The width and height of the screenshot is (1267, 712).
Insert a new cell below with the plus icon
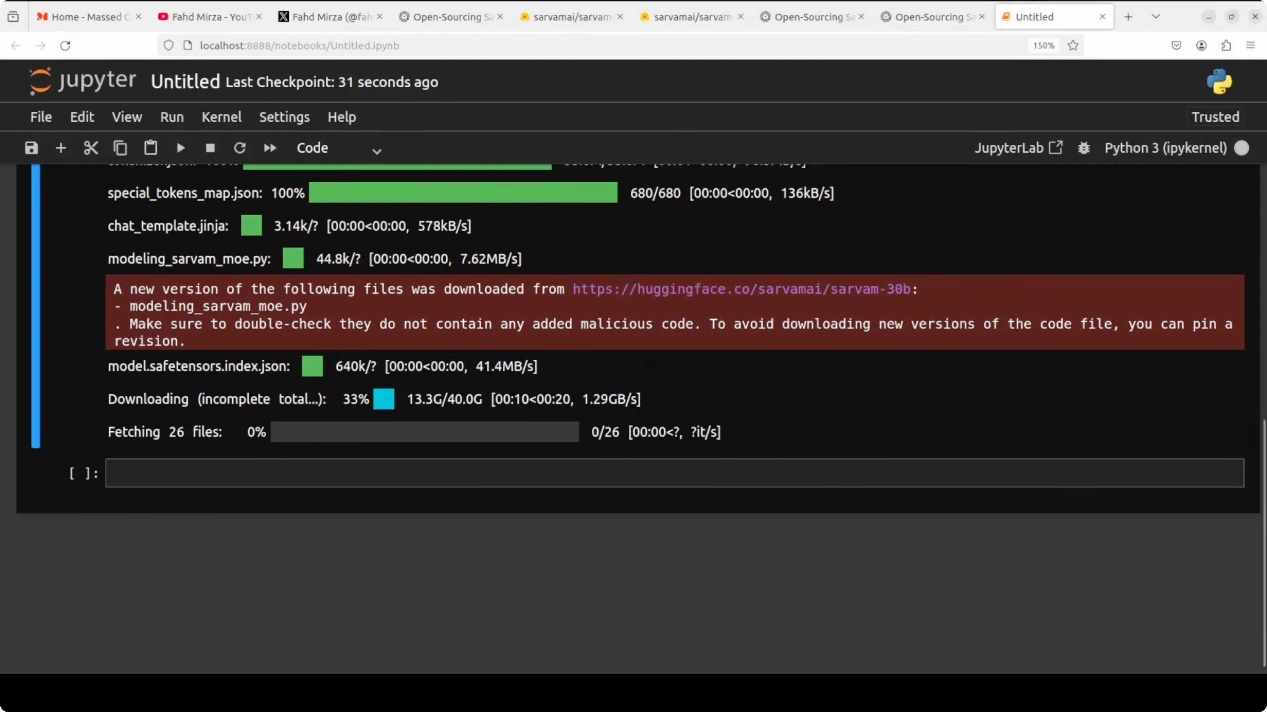point(61,148)
